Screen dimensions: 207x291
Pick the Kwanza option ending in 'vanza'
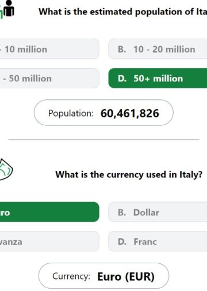49,241
